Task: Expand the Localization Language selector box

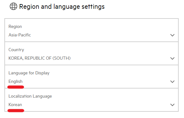Action: click(92, 100)
